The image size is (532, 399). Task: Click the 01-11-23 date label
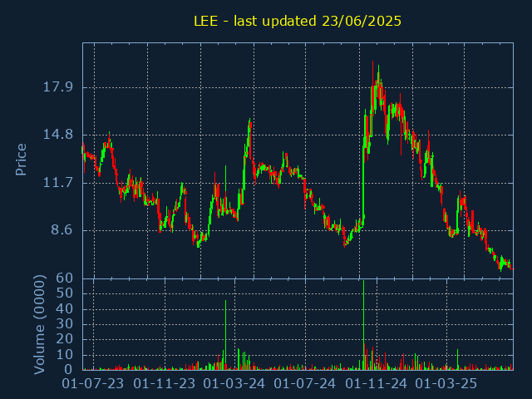pos(165,384)
